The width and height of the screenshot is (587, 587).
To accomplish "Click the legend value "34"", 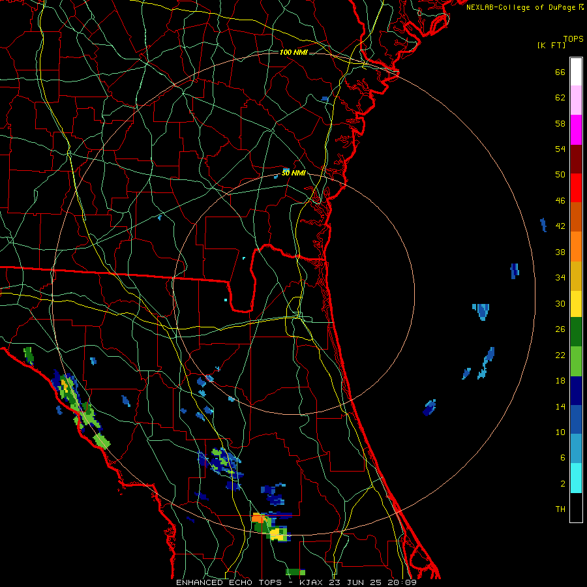I will 560,278.
